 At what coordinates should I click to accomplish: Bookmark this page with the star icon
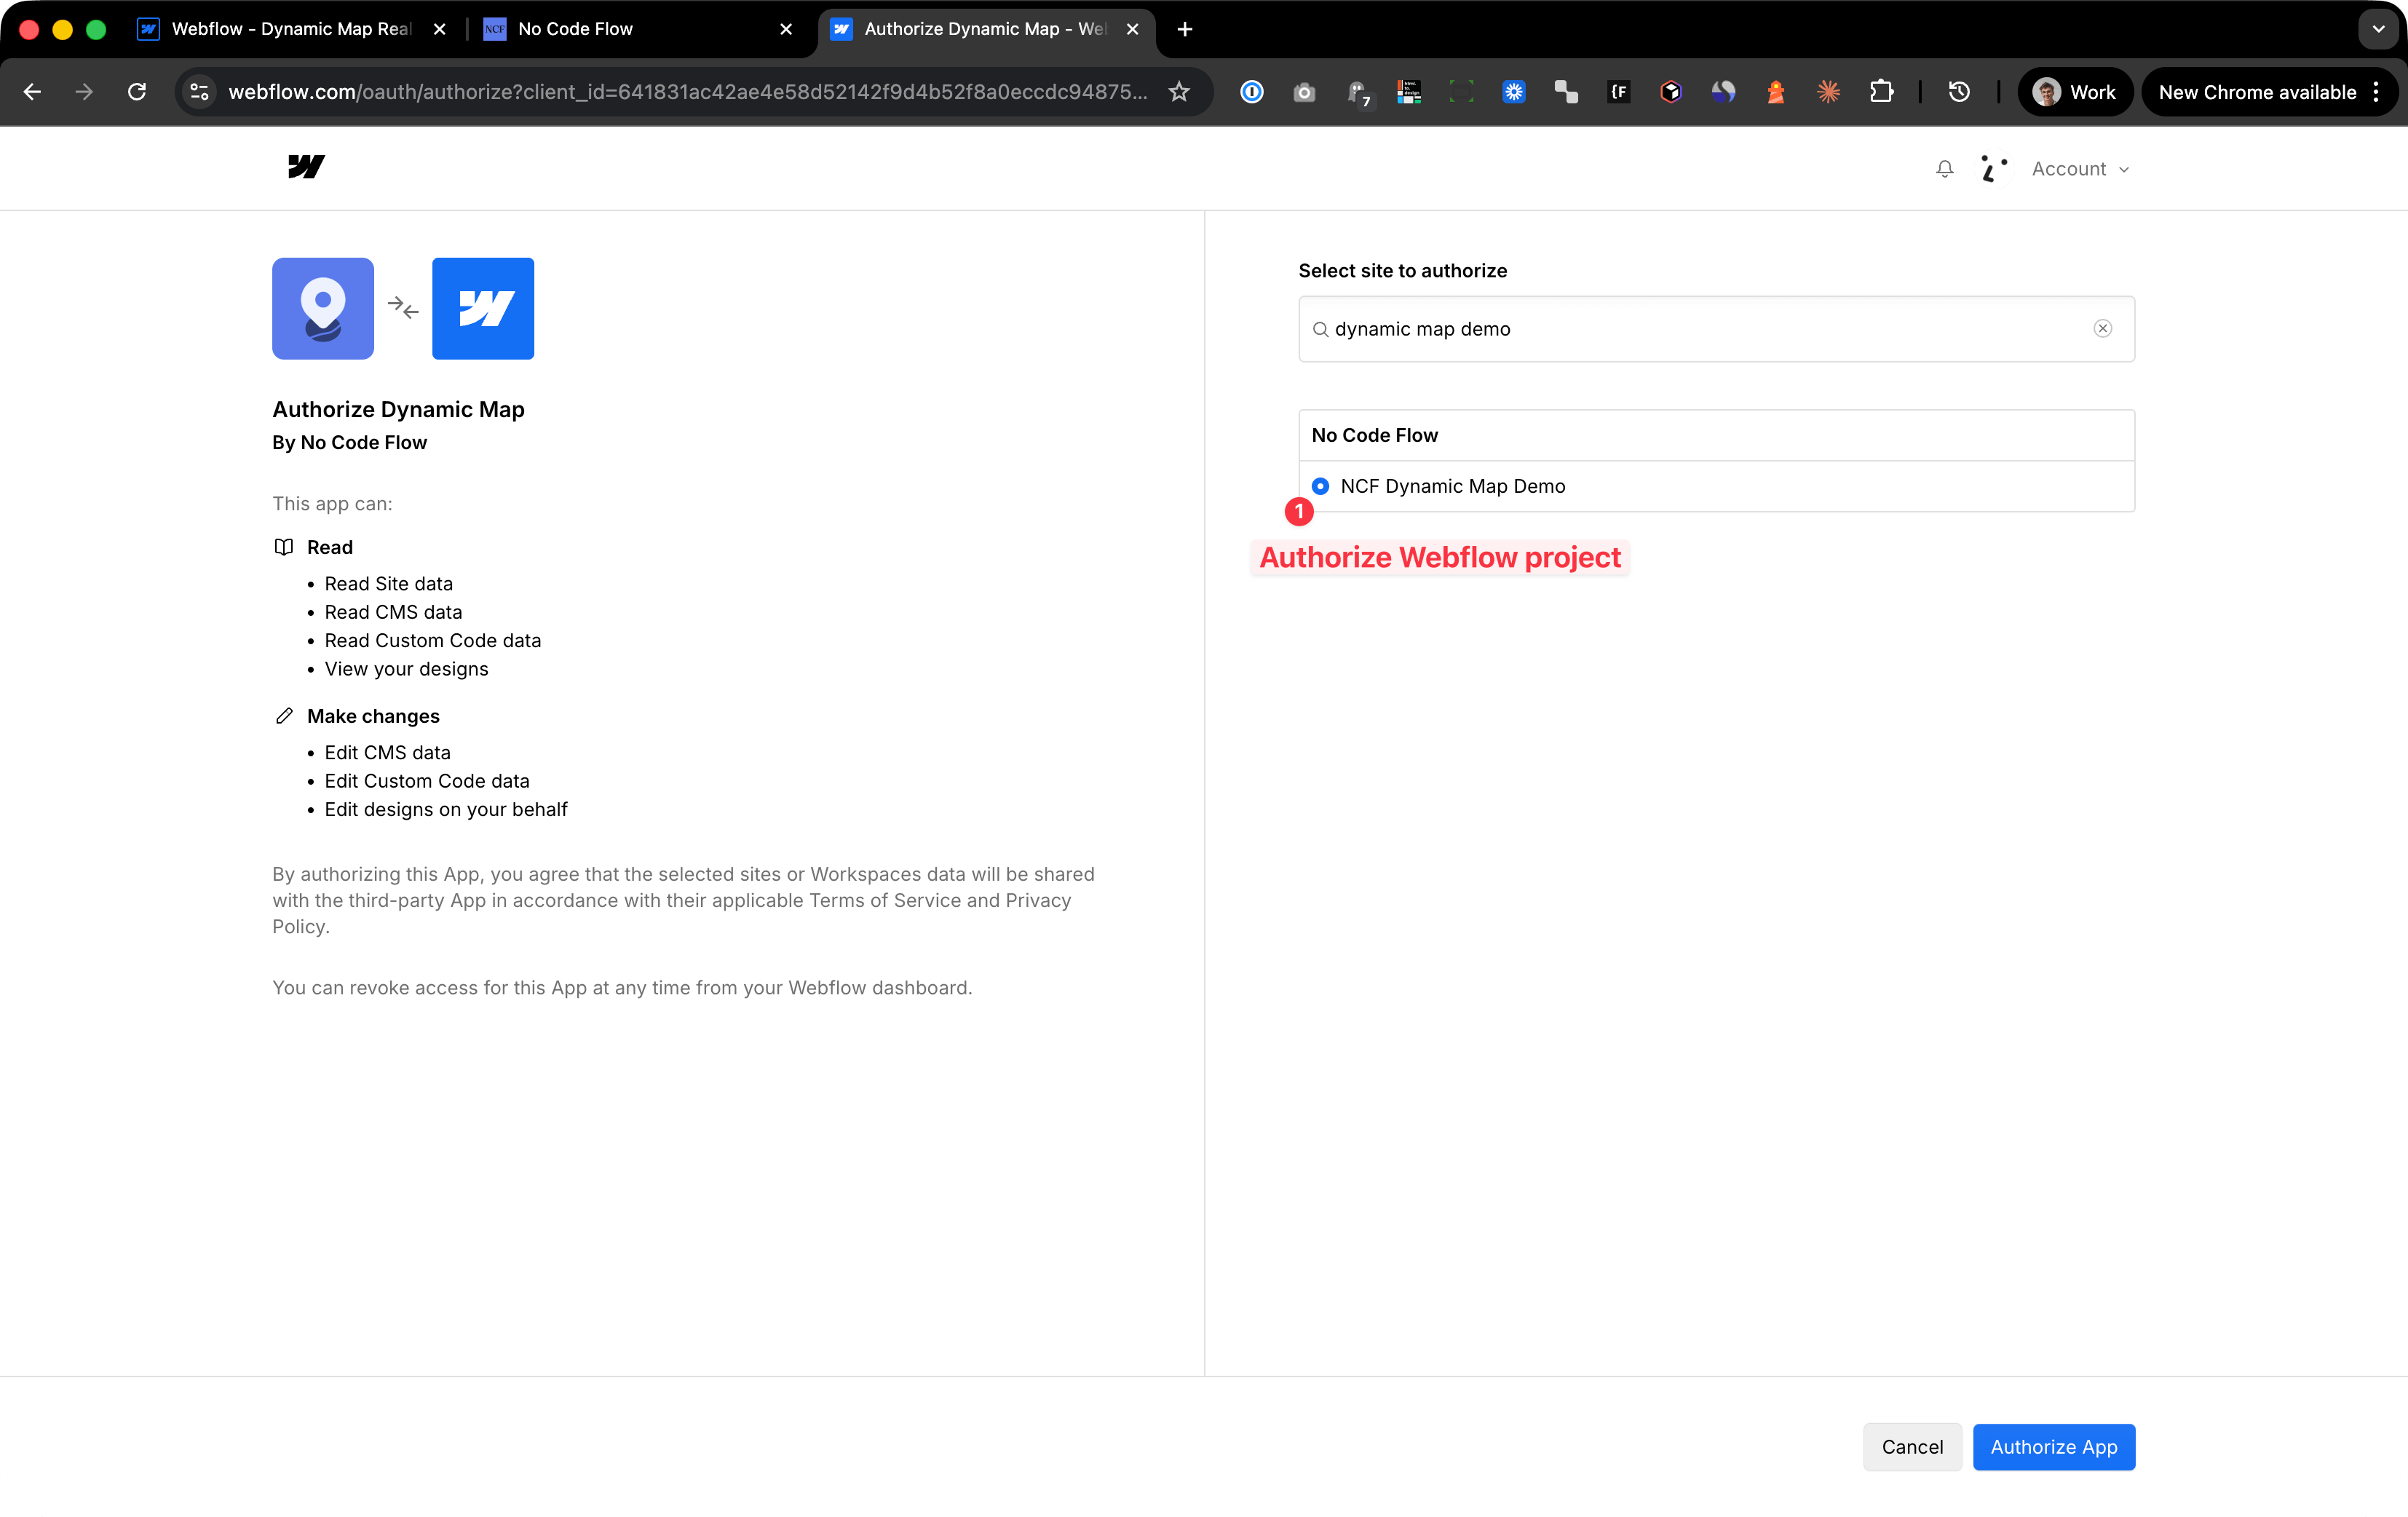click(1179, 92)
